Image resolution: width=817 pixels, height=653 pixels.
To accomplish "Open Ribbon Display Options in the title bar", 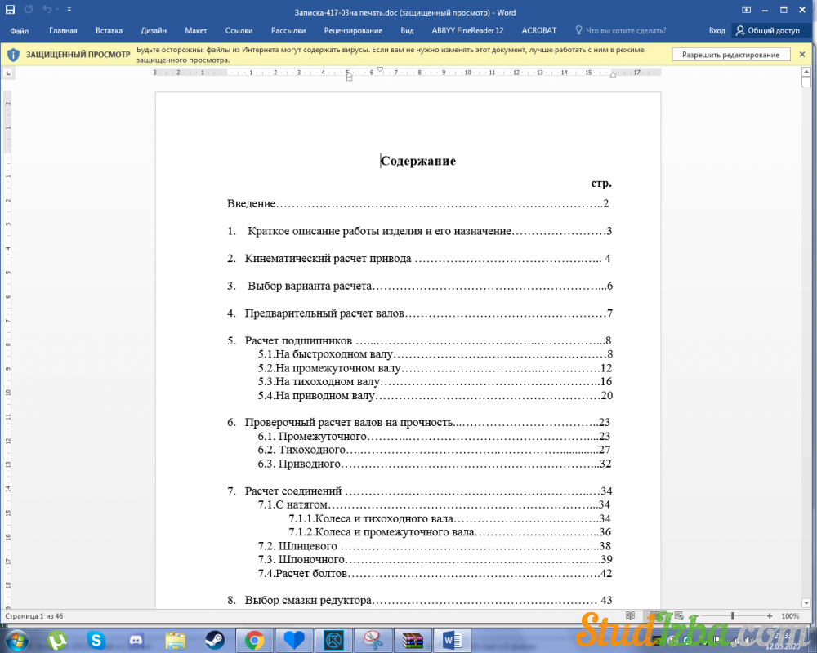I will tap(747, 10).
